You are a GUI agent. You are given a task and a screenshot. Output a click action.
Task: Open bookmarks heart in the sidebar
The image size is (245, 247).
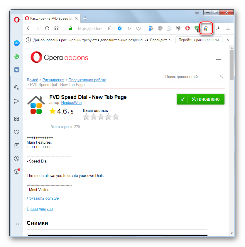pos(17,132)
